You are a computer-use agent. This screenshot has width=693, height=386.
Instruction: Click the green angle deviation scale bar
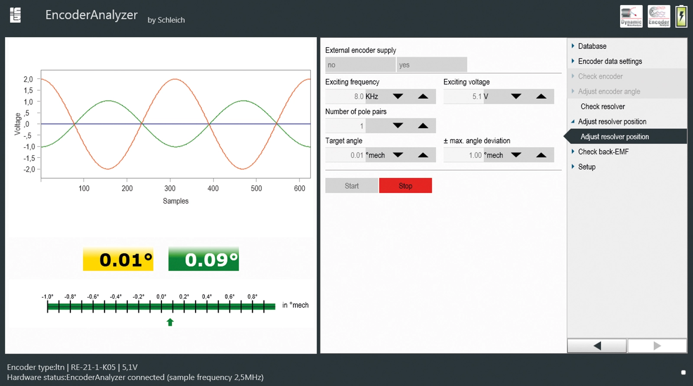161,306
